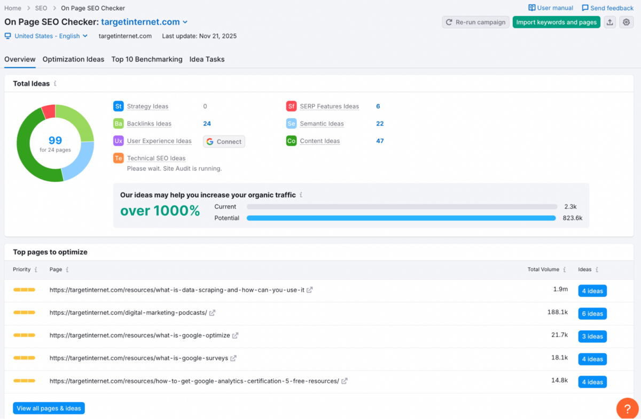Switch to Optimization Ideas tab
Screen dimensions: 641x419
pyautogui.click(x=73, y=59)
